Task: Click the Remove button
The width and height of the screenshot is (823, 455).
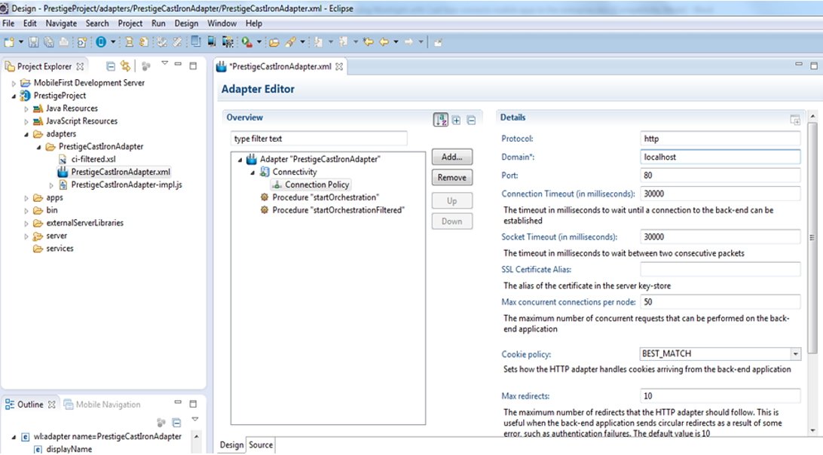Action: (452, 177)
